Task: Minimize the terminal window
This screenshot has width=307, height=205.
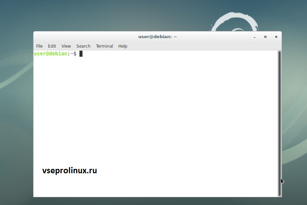Action: tap(255, 37)
